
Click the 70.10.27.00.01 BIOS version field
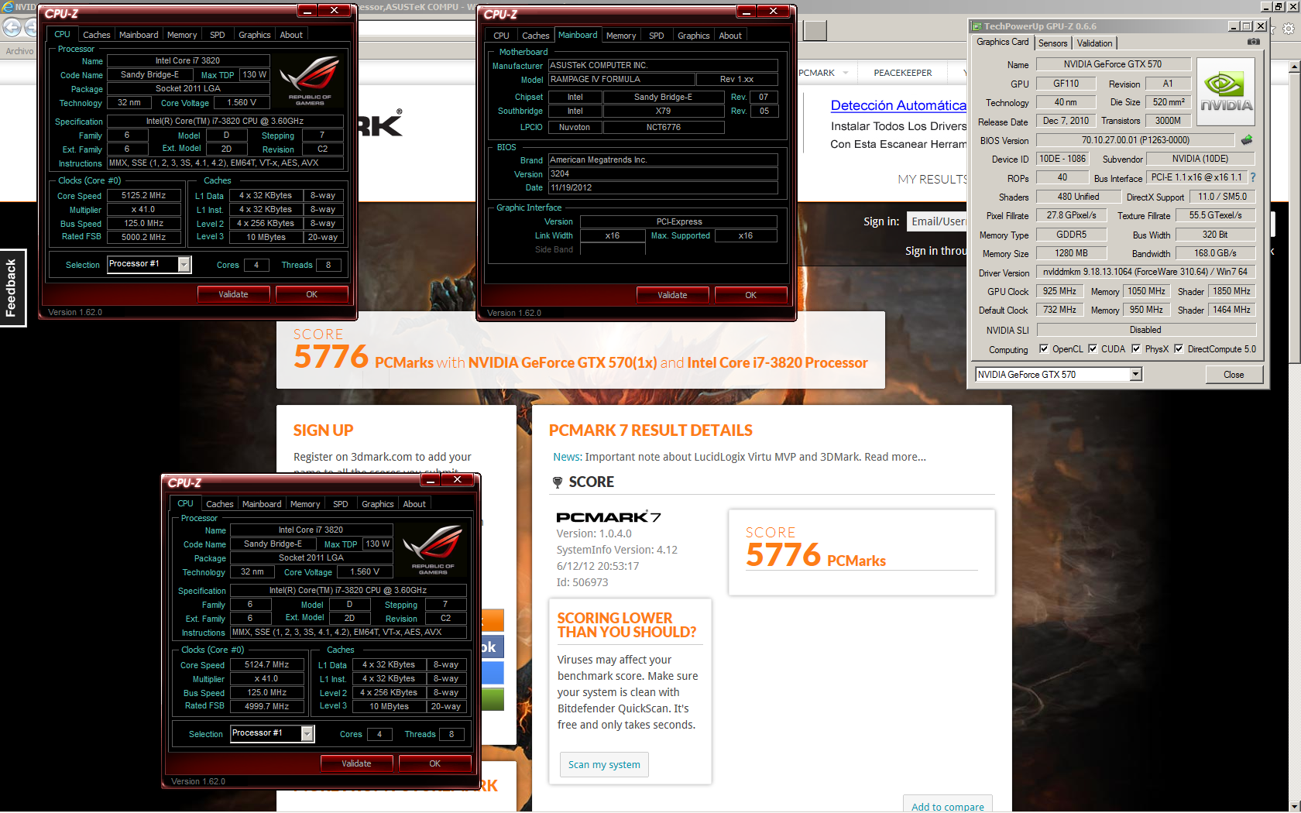[x=1135, y=140]
